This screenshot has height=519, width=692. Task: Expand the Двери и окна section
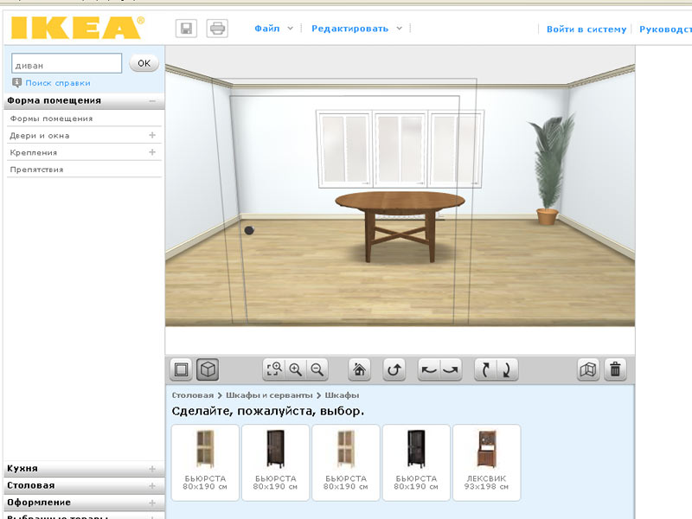click(x=152, y=136)
